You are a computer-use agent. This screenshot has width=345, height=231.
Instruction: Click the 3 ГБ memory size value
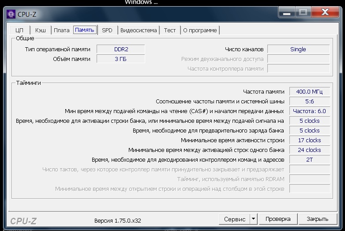coord(121,59)
